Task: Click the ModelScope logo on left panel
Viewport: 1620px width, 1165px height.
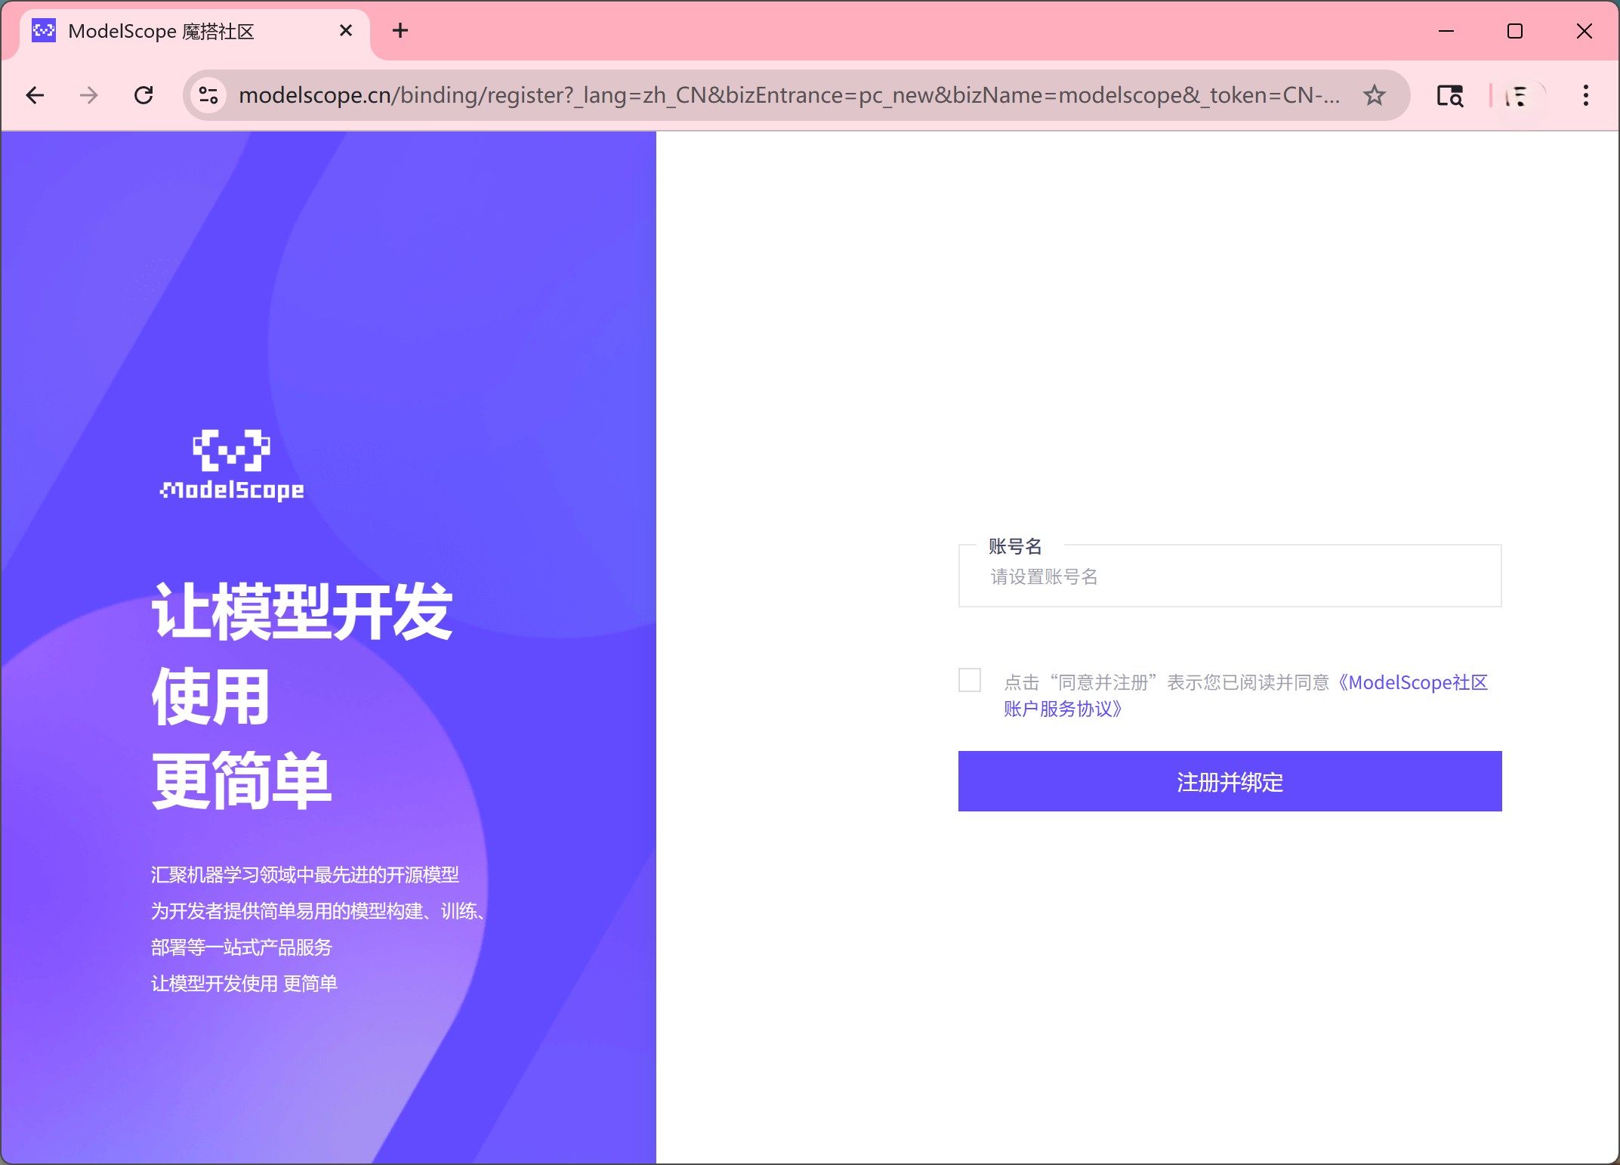Action: click(x=232, y=465)
